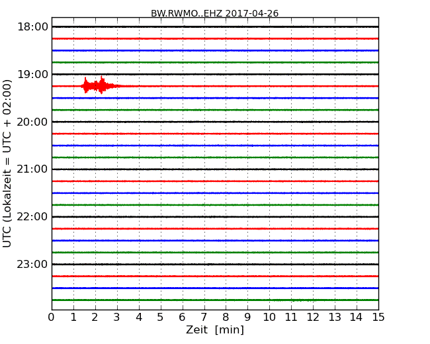
Task: Click the 23:00 time label
Action: (32, 264)
